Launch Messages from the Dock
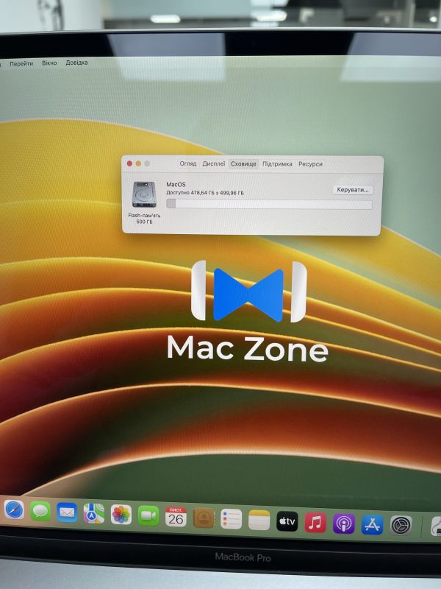Image resolution: width=441 pixels, height=589 pixels. 40,511
